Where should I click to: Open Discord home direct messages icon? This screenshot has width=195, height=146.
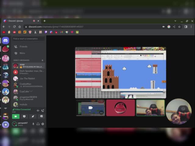pos(5,40)
